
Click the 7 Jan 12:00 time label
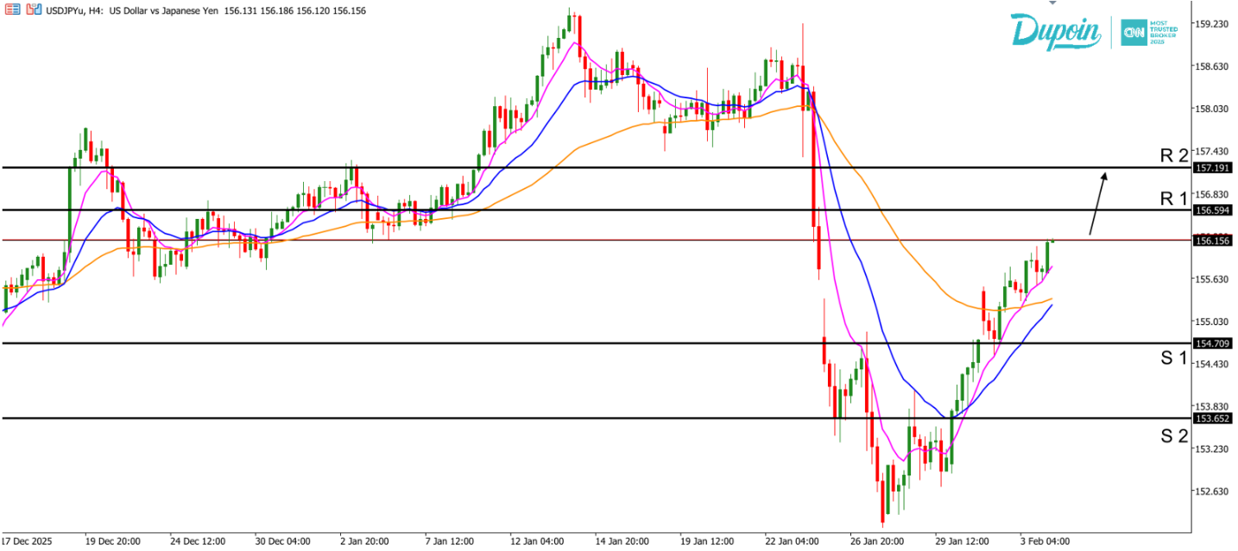(452, 542)
